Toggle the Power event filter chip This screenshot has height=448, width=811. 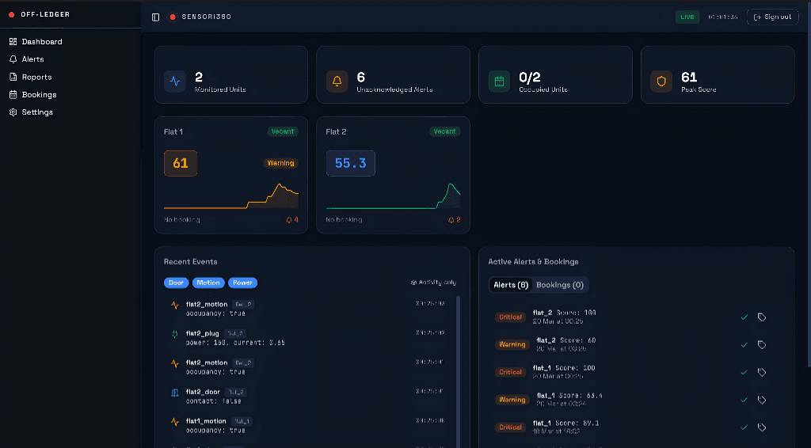coord(242,283)
